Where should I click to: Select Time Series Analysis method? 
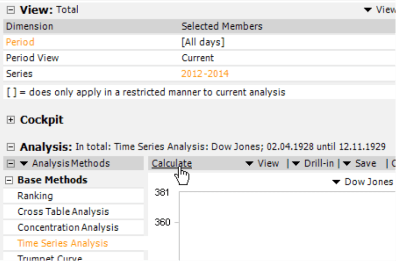click(63, 243)
